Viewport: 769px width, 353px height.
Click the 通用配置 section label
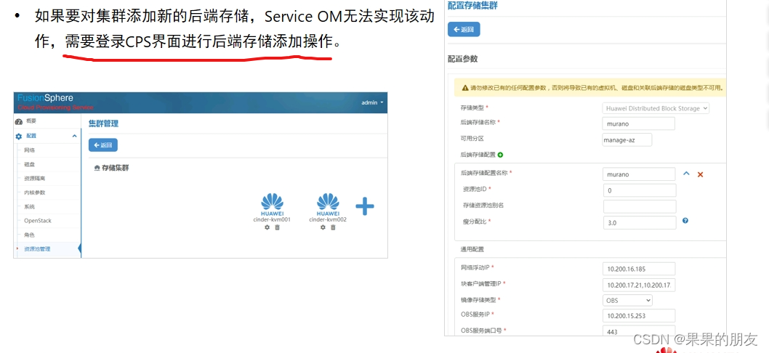point(472,250)
